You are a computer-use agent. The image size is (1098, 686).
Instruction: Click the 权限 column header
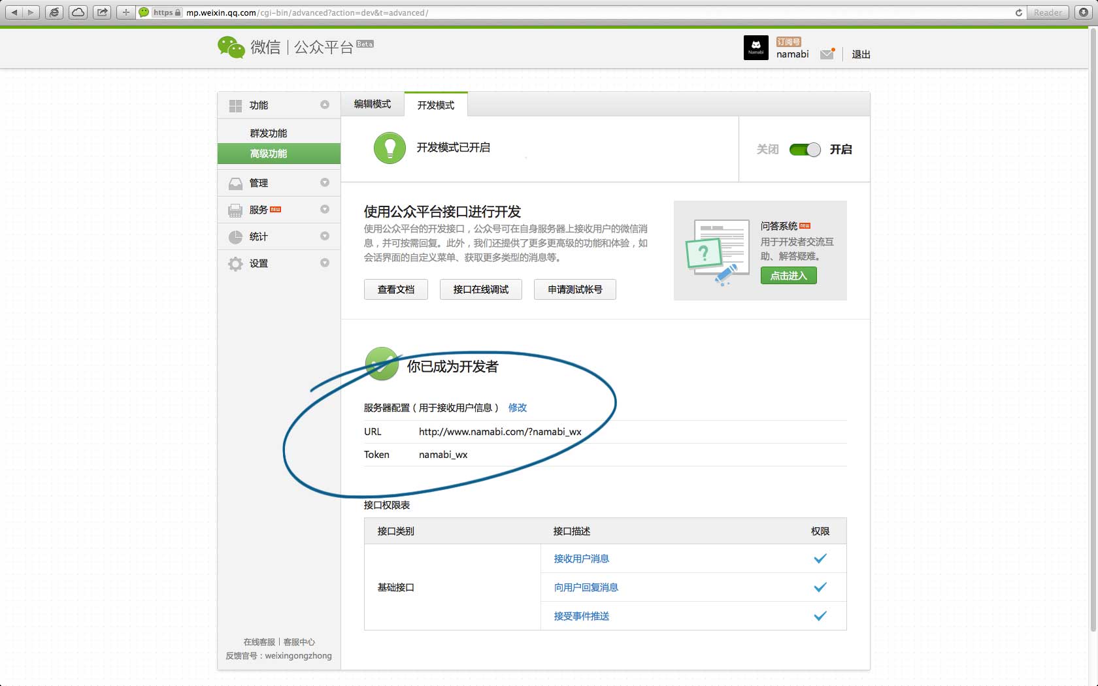[820, 531]
